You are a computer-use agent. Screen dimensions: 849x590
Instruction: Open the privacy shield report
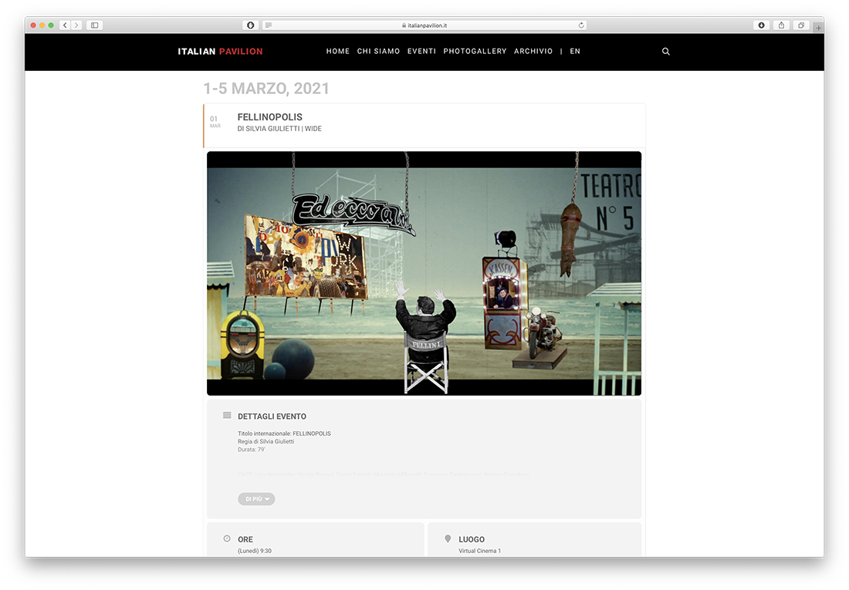tap(250, 25)
